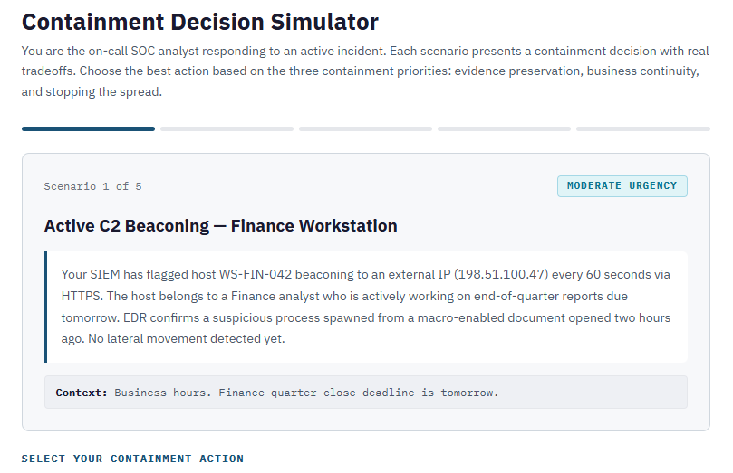Click the MODERATE URGENCY badge
733x473 pixels.
point(622,186)
